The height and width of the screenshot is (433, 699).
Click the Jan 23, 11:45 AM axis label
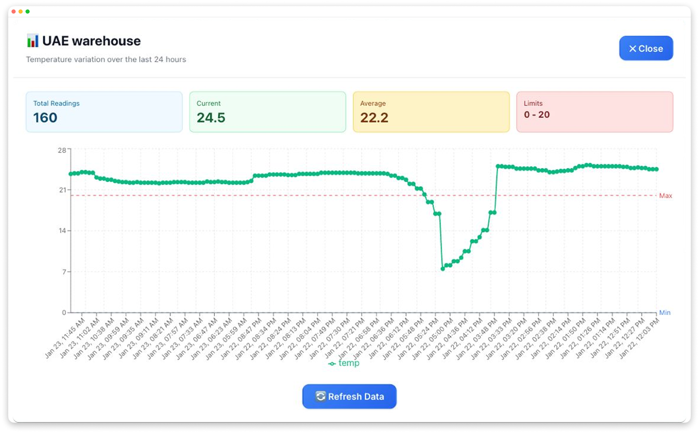click(x=63, y=337)
